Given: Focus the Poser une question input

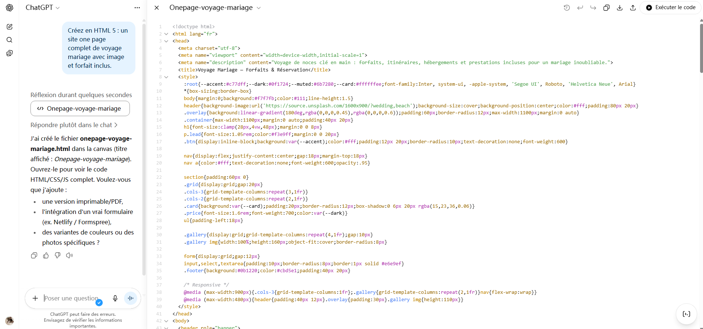Looking at the screenshot, I should click(x=72, y=298).
